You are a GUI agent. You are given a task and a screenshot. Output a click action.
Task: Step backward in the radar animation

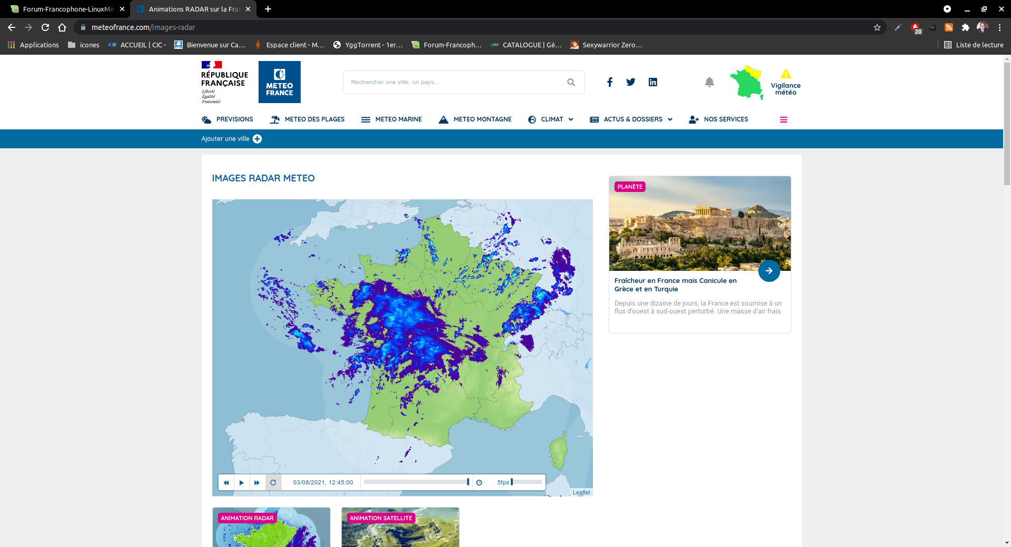click(226, 482)
